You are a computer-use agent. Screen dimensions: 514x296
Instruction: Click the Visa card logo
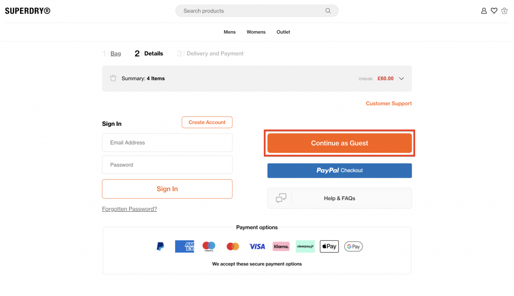coord(257,246)
